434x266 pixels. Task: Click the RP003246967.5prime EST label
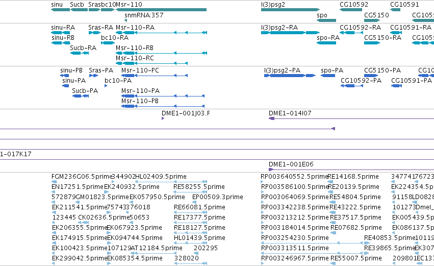pyautogui.click(x=295, y=258)
